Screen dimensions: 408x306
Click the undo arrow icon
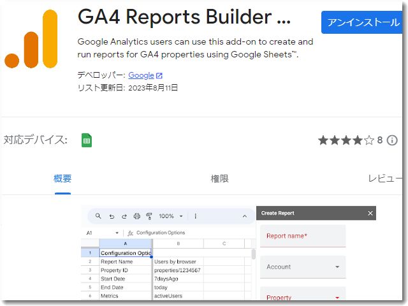point(112,216)
